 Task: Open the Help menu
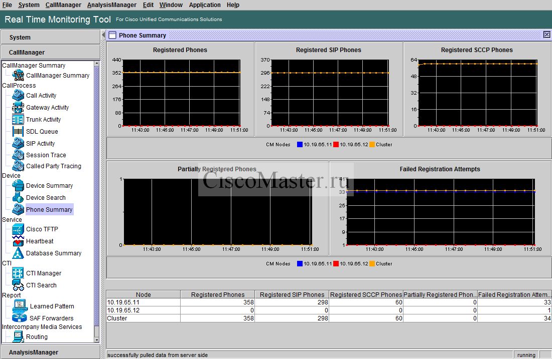(x=233, y=5)
